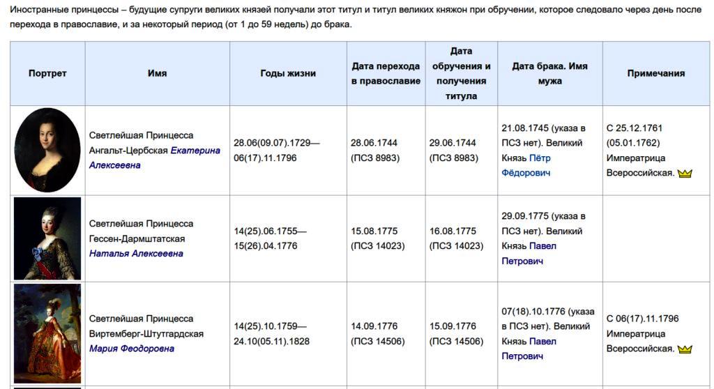This screenshot has height=389, width=714.
Task: Click the 28.06.1744 (ПСЗ 8983) conversion date cell
Action: coord(374,150)
